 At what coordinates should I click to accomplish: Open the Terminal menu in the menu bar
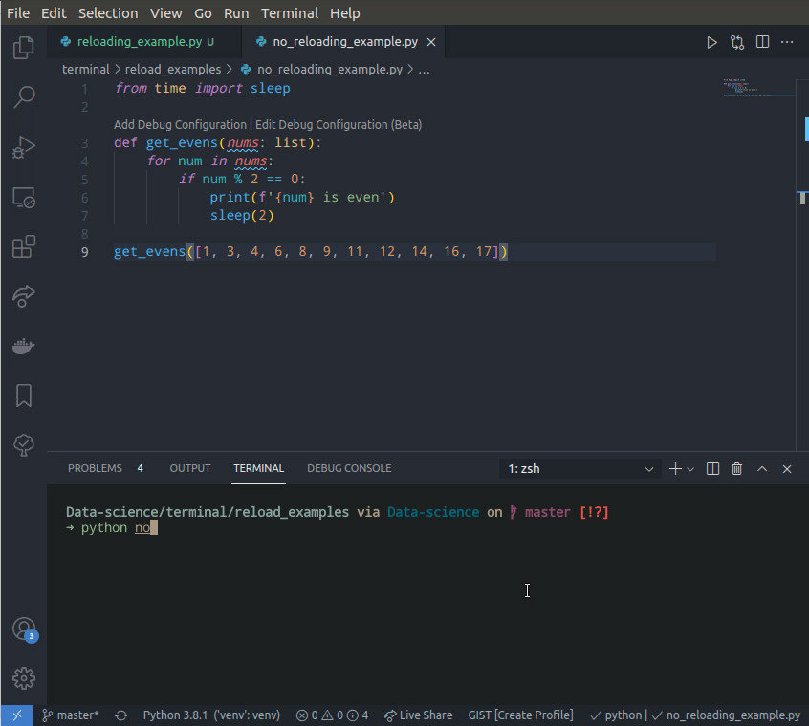tap(290, 12)
